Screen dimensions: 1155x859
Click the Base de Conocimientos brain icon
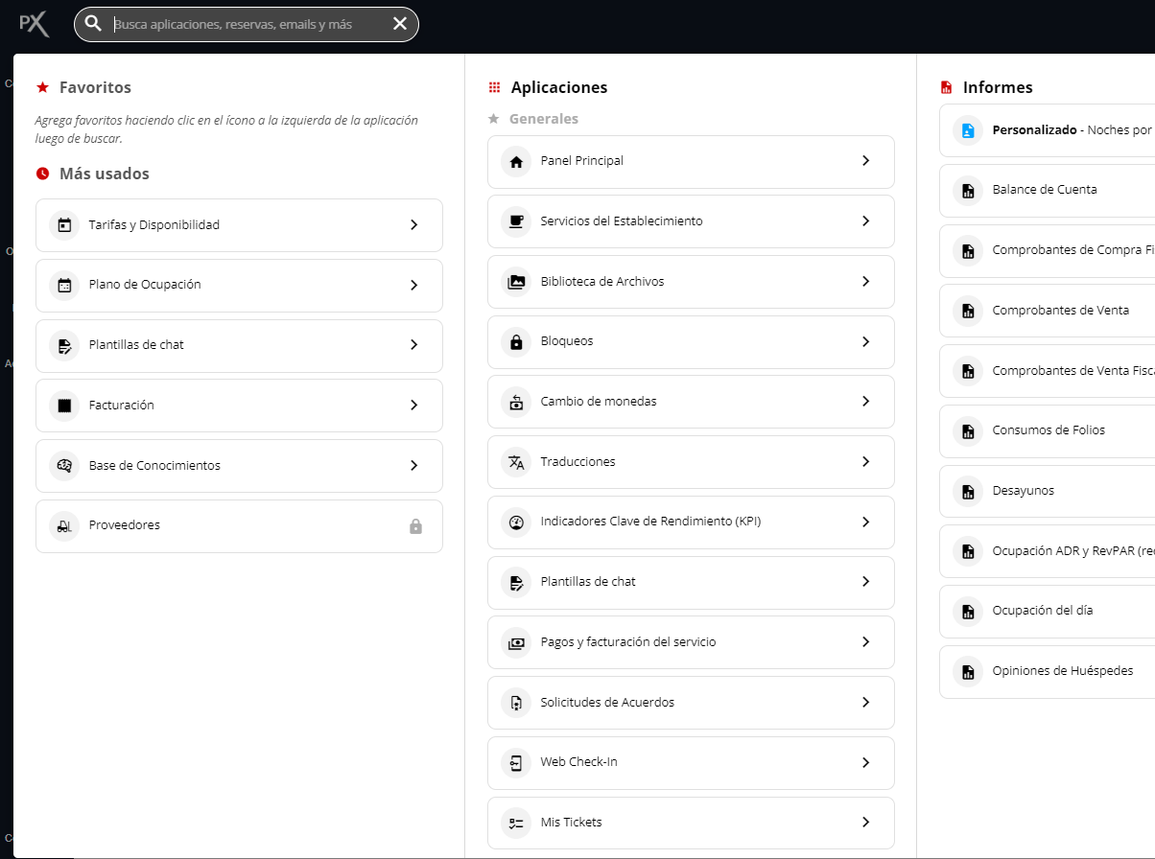(64, 466)
